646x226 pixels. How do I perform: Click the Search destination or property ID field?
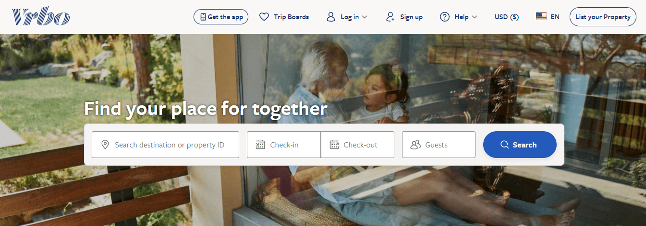pyautogui.click(x=165, y=145)
